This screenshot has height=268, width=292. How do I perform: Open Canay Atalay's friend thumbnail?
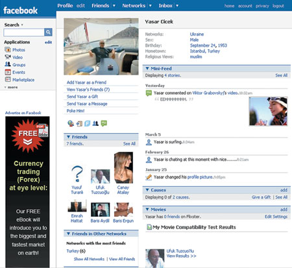(x=123, y=167)
